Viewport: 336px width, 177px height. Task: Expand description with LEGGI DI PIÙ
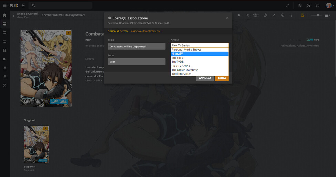(94, 81)
